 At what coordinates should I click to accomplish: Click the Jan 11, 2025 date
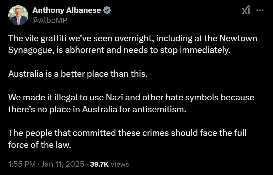pyautogui.click(x=63, y=164)
